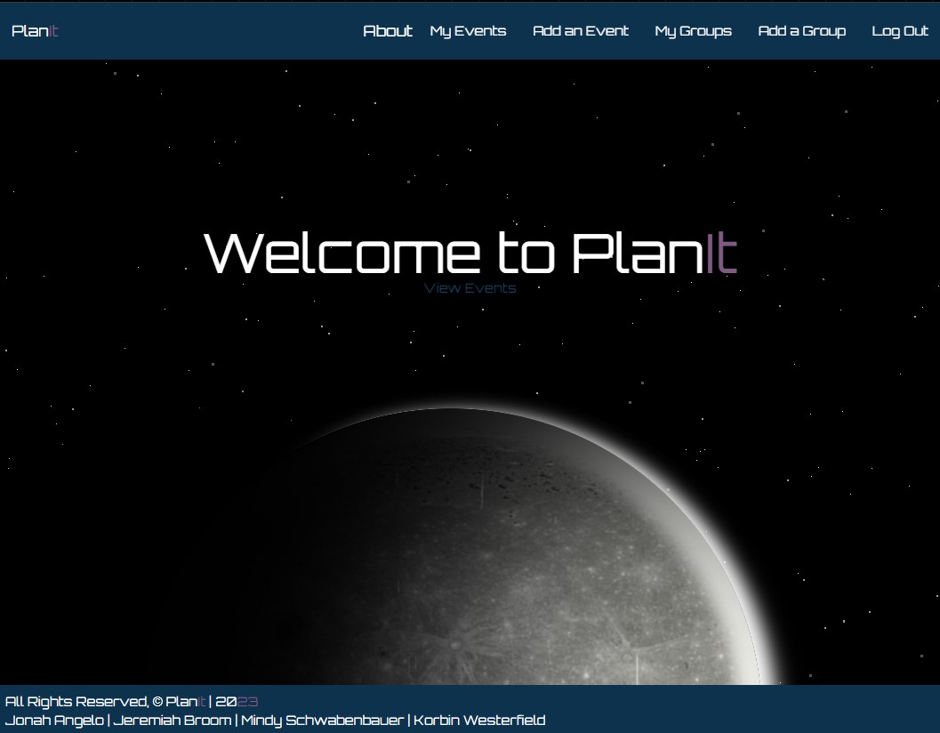Image resolution: width=940 pixels, height=733 pixels.
Task: Click the year 2023 in footer
Action: pos(237,701)
